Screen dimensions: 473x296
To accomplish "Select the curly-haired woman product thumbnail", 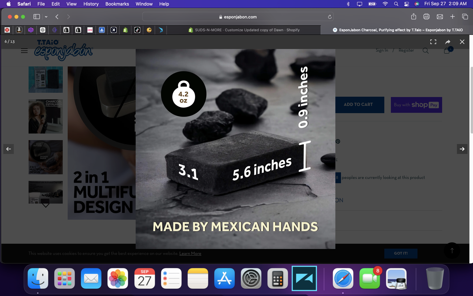I will [x=46, y=116].
